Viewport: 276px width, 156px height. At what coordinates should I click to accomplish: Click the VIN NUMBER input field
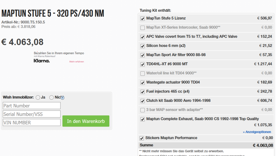click(32, 123)
